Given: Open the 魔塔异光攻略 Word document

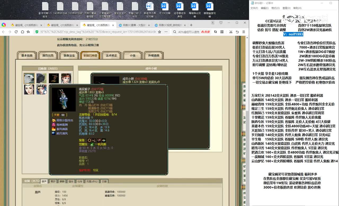Looking at the screenshot, I should 195,10.
